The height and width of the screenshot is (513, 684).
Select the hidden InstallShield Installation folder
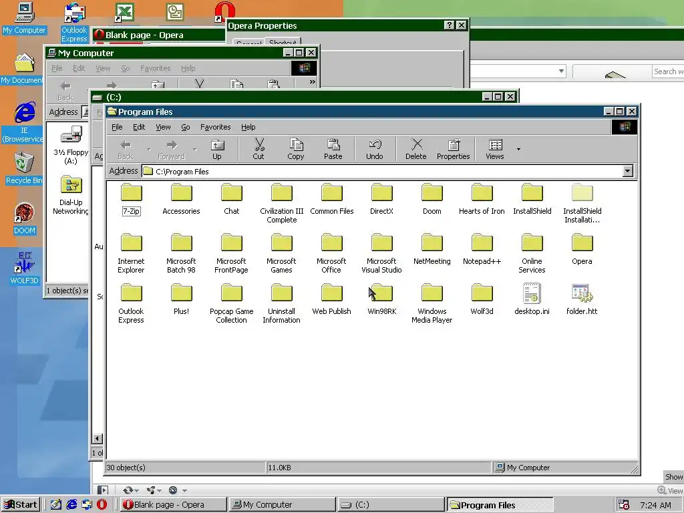[x=582, y=204]
